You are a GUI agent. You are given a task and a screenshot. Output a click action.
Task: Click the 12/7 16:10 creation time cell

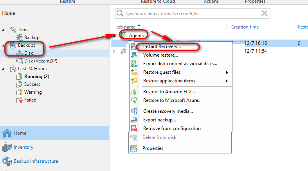click(x=256, y=43)
